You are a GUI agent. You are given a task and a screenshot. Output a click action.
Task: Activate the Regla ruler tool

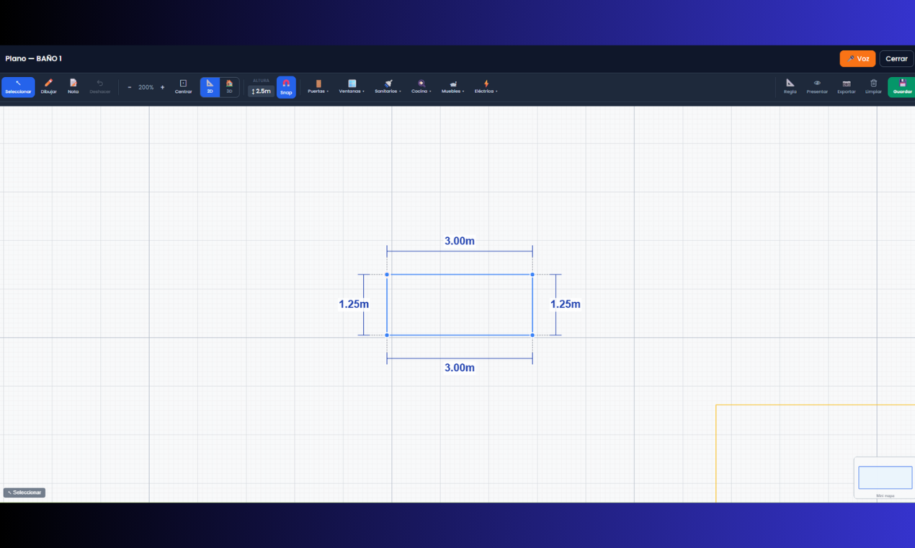coord(790,87)
